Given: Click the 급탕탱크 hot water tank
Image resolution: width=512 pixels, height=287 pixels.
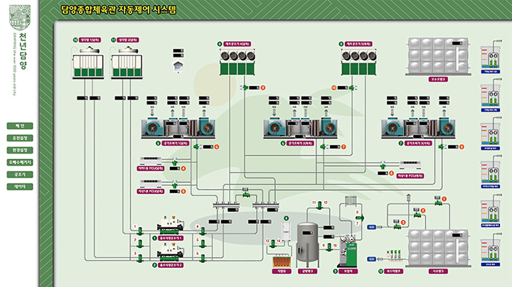Looking at the screenshot, I should [x=307, y=242].
